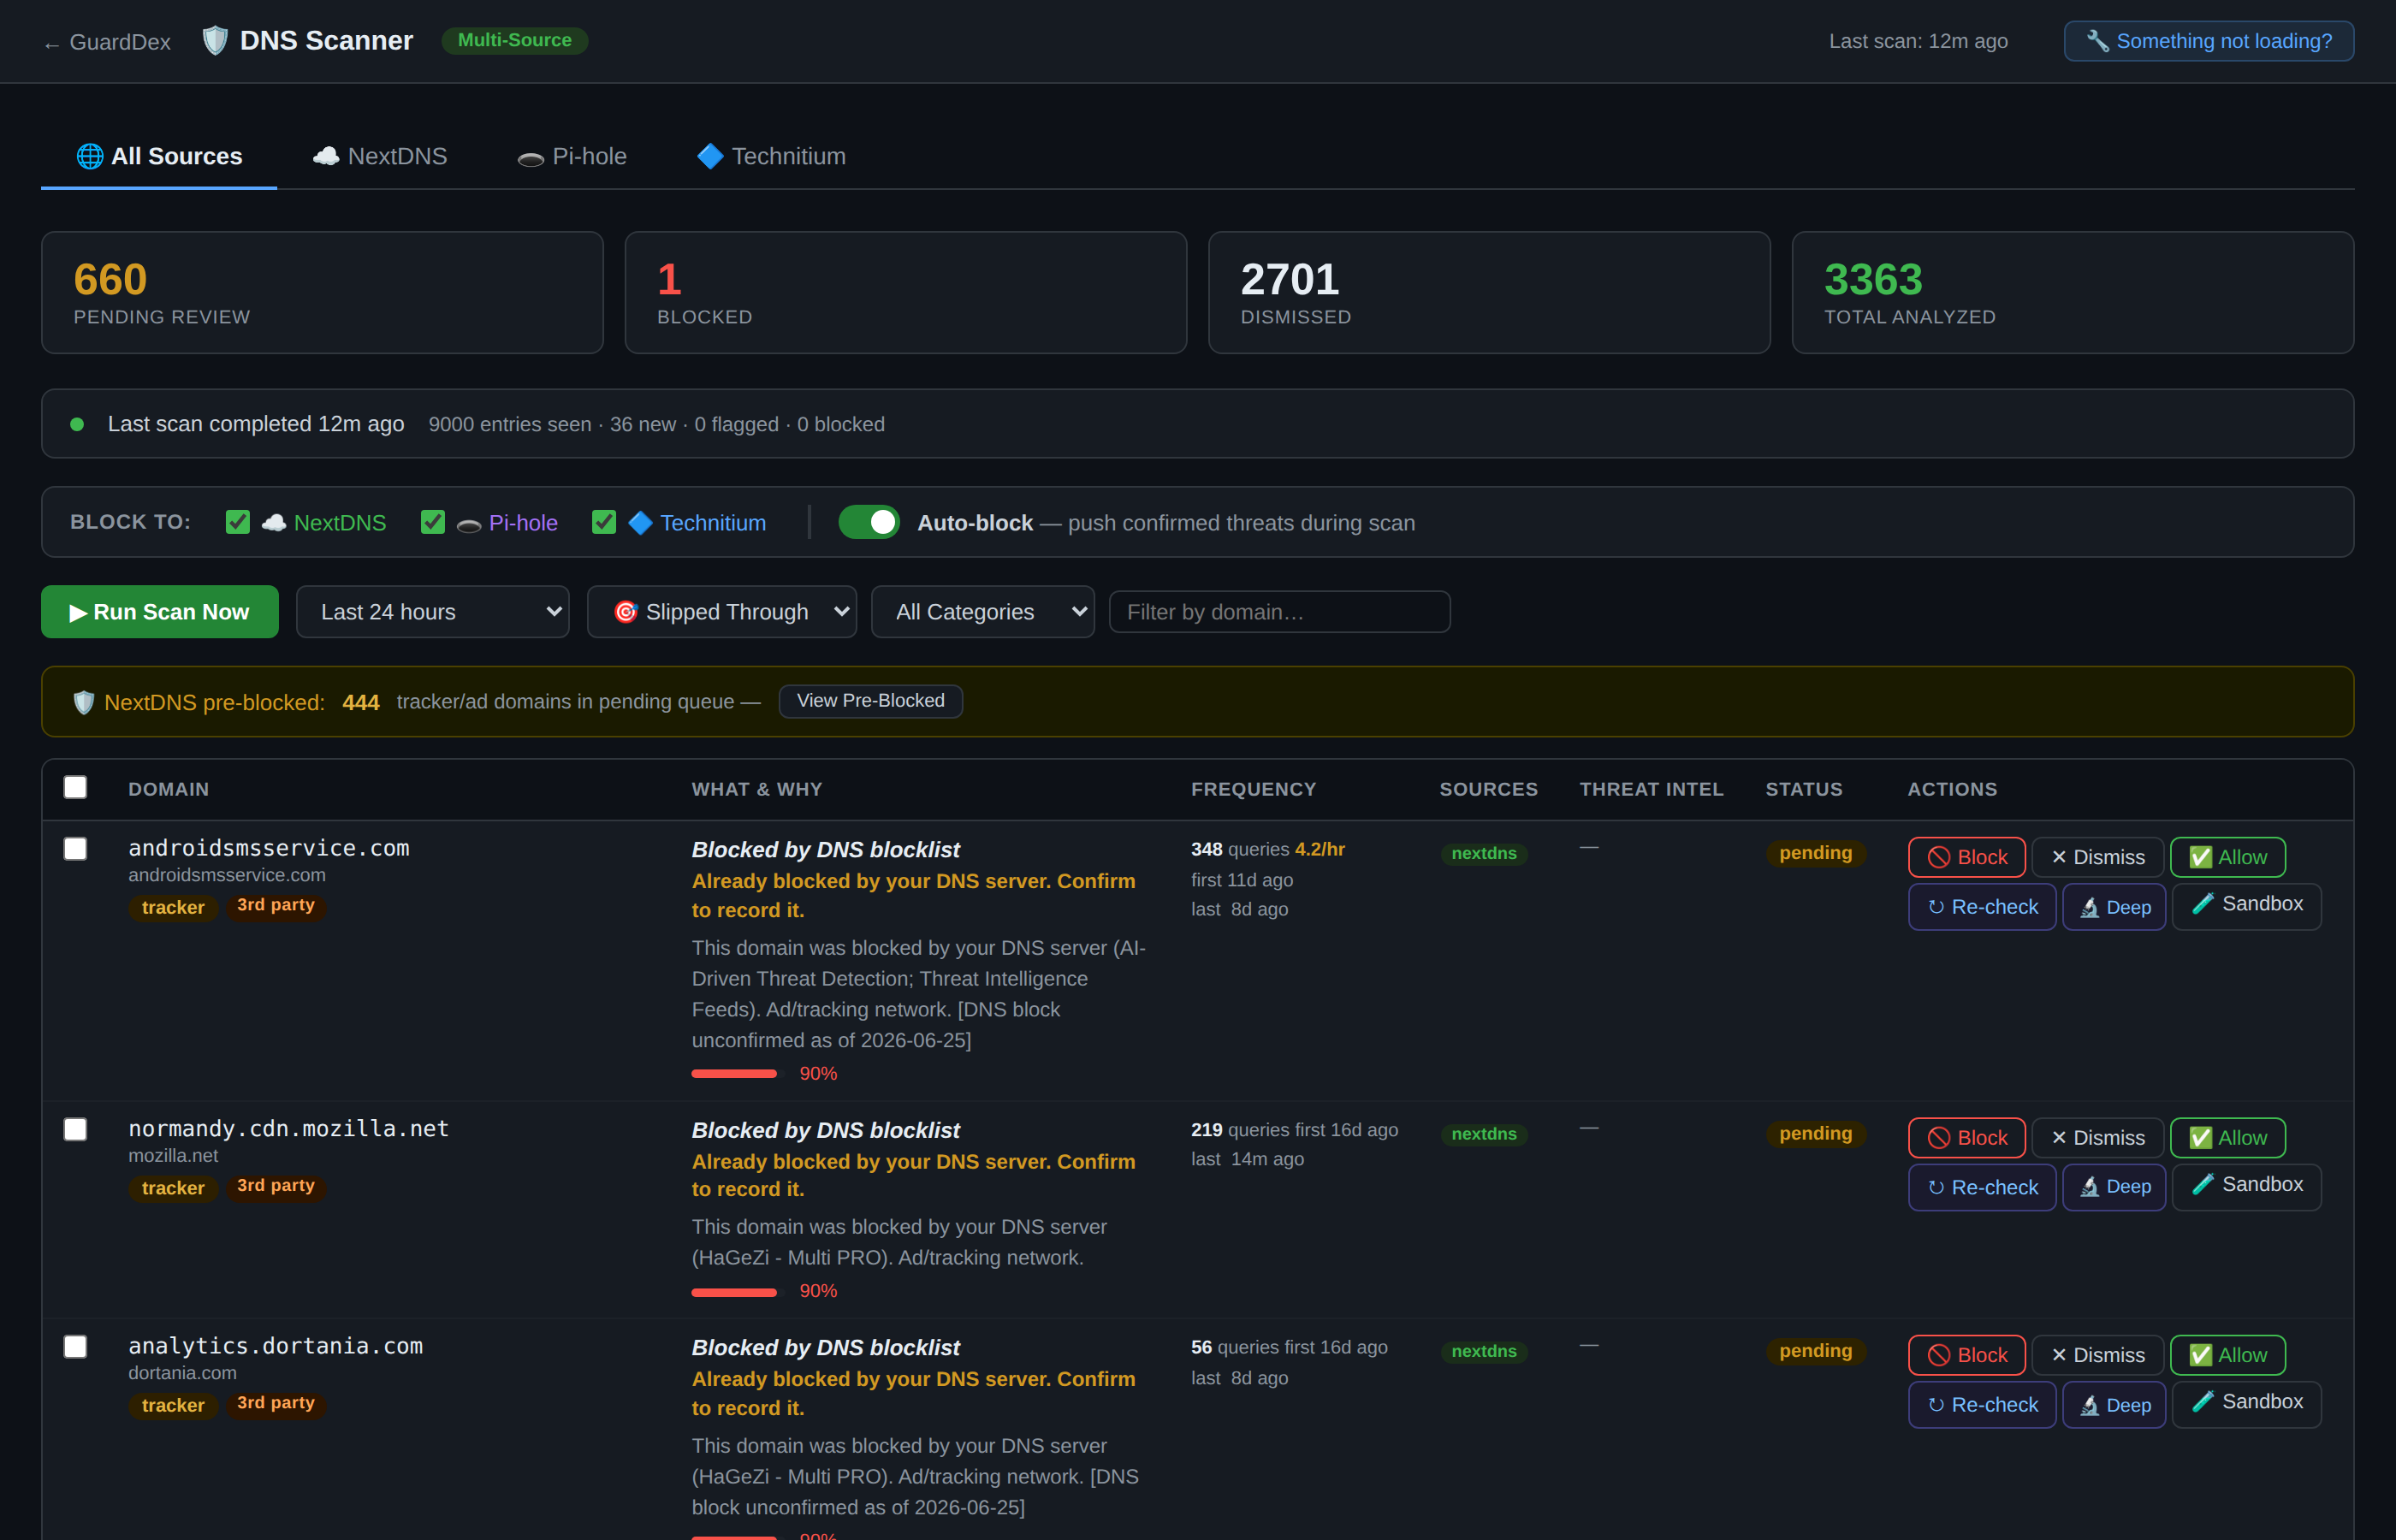This screenshot has width=2396, height=1540.
Task: Click 3rd party tag under mozilla.net
Action: click(x=276, y=1186)
